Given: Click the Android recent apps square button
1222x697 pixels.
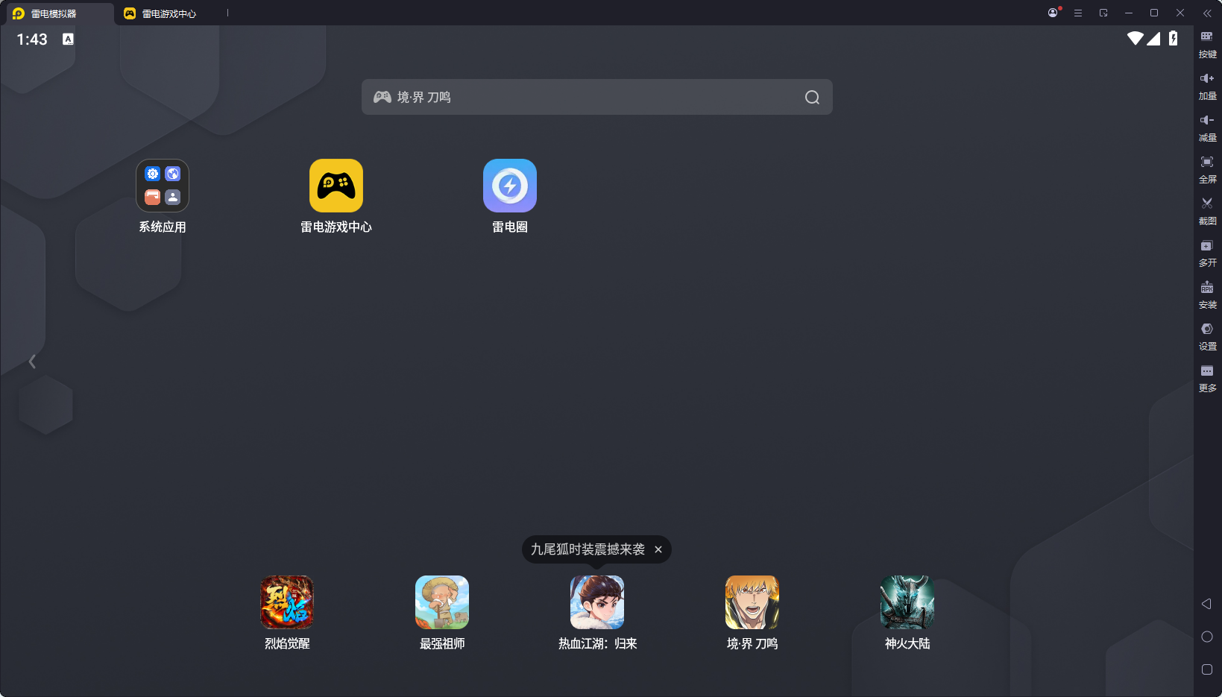Looking at the screenshot, I should coord(1207,669).
